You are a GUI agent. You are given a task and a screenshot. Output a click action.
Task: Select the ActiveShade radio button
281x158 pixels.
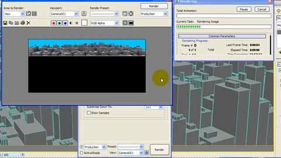[82, 153]
